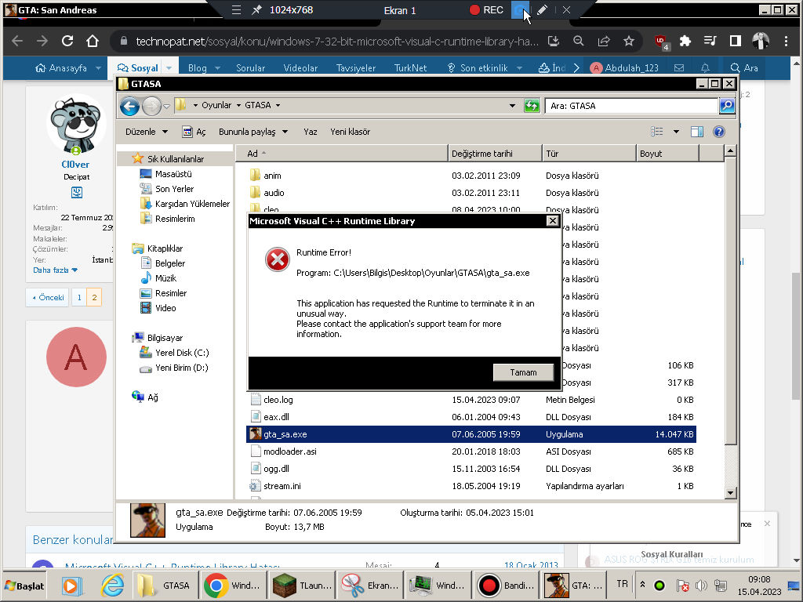This screenshot has height=602, width=803.
Task: Click the Ara: GTASA search field
Action: click(631, 106)
